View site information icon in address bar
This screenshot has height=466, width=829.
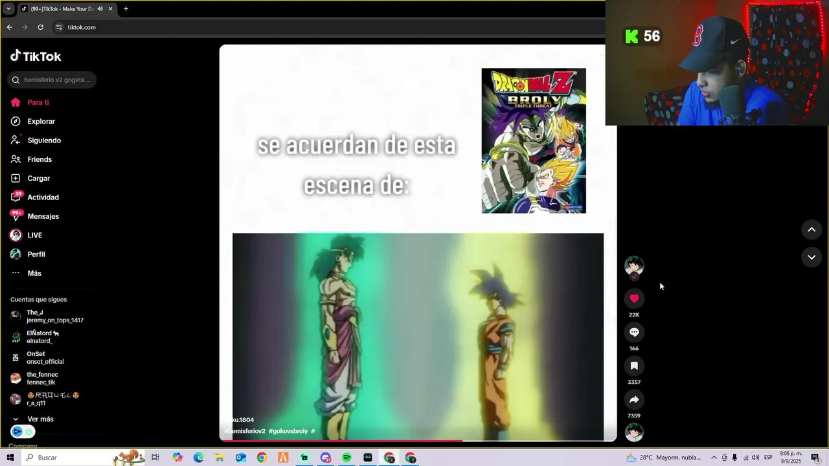pyautogui.click(x=59, y=27)
